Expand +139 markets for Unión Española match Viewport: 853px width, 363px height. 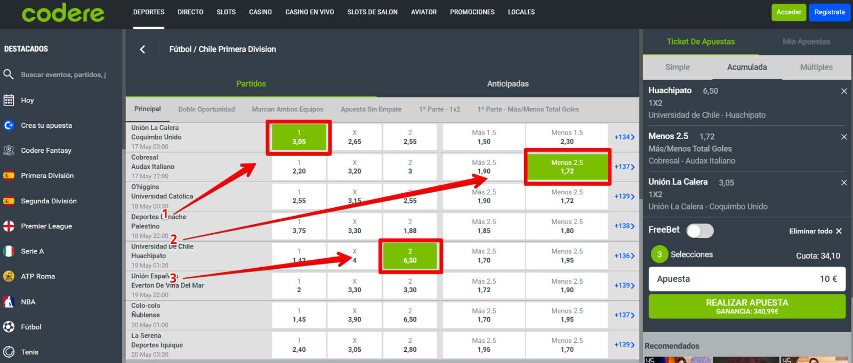coord(624,285)
